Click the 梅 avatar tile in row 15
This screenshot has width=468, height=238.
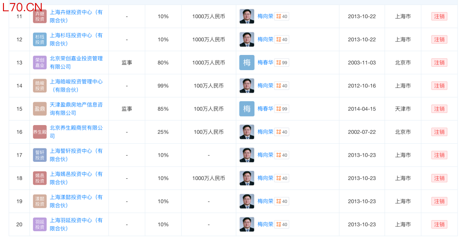[247, 109]
